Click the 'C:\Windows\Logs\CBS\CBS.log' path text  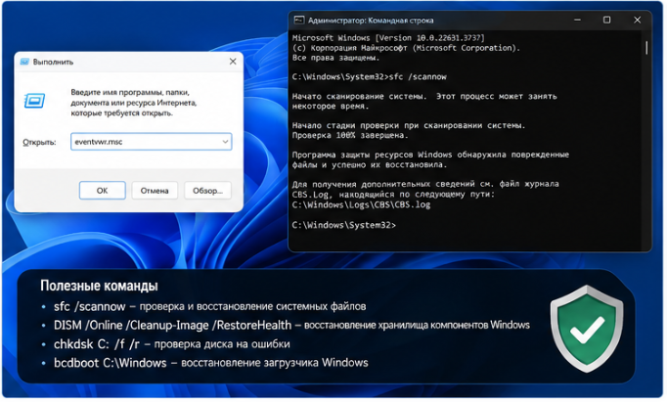click(361, 205)
